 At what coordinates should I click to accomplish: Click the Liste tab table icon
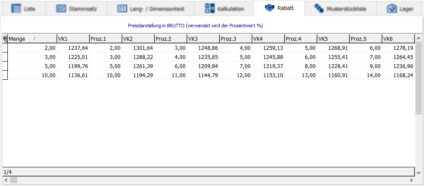16,9
